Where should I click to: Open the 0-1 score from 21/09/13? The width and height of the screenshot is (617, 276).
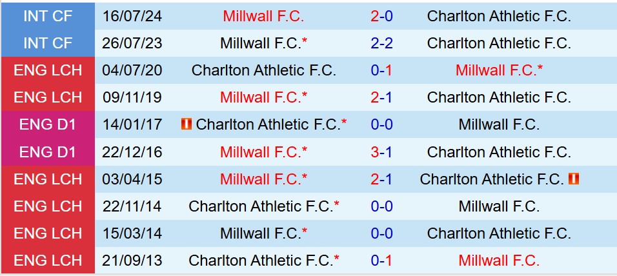tap(381, 261)
